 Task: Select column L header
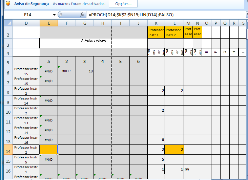pos(174,23)
